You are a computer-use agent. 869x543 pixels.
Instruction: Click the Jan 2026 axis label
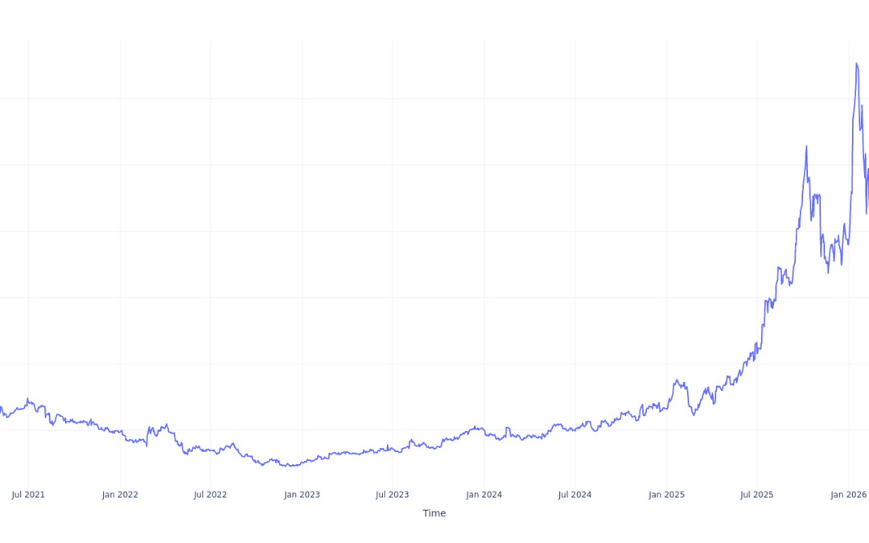coord(847,494)
